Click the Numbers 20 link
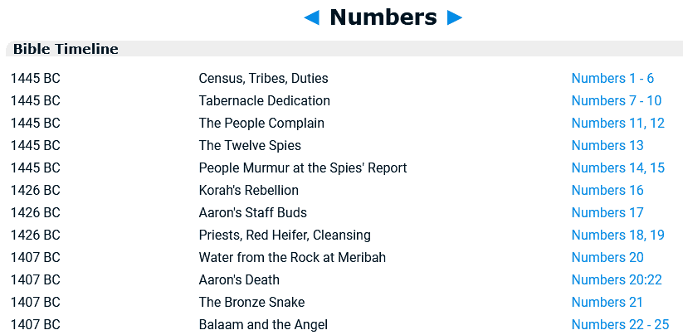Viewport: 683px width, 335px height. point(607,258)
